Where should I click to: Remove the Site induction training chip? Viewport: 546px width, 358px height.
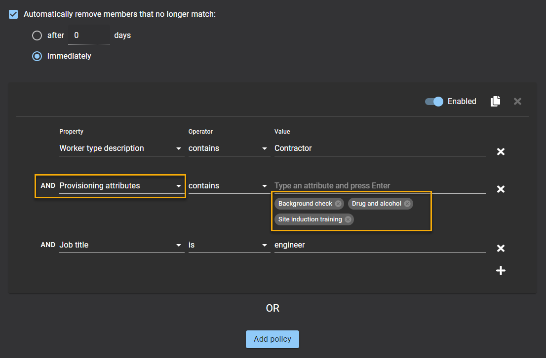348,219
